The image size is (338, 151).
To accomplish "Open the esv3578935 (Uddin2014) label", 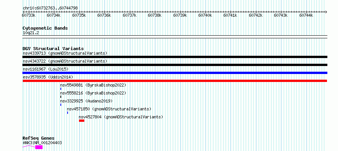I will [x=48, y=77].
